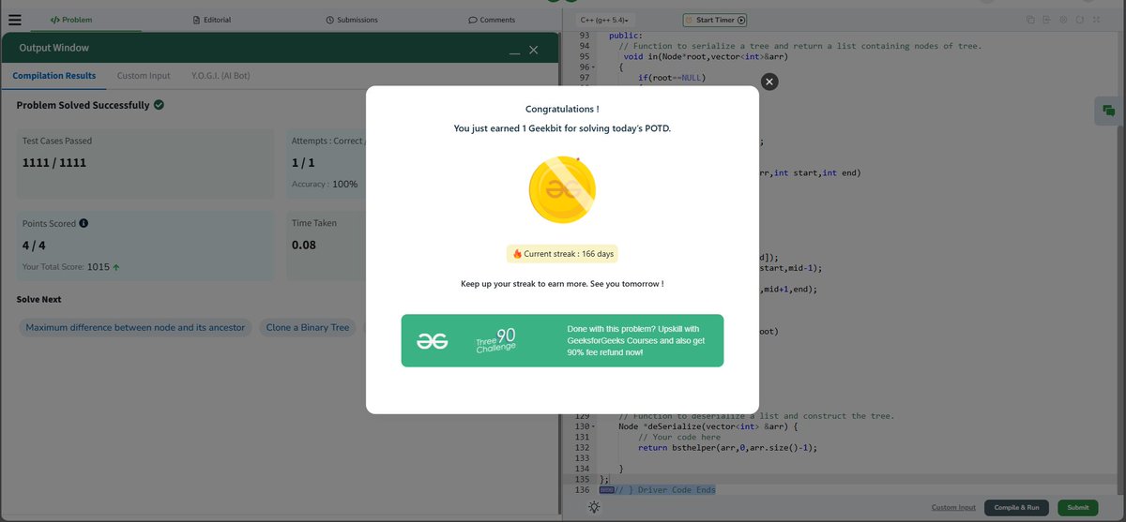Collapse code fold at line 96
The image size is (1126, 522).
tap(593, 67)
